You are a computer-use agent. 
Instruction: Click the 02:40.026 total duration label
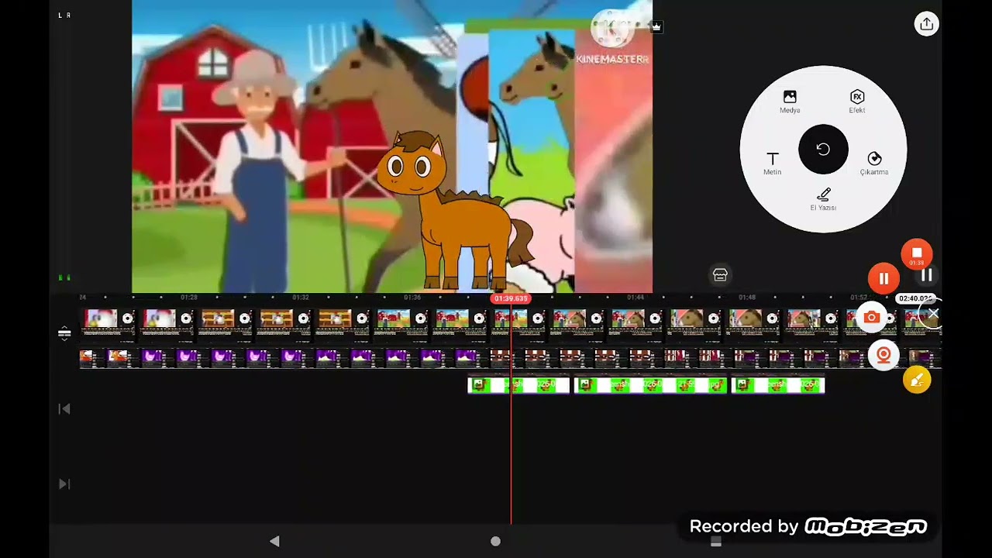[914, 298]
